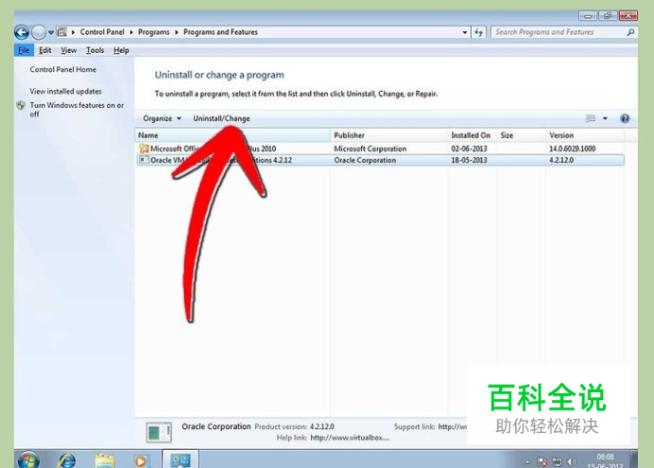Open help with the question mark icon
The image size is (654, 468).
pos(625,118)
